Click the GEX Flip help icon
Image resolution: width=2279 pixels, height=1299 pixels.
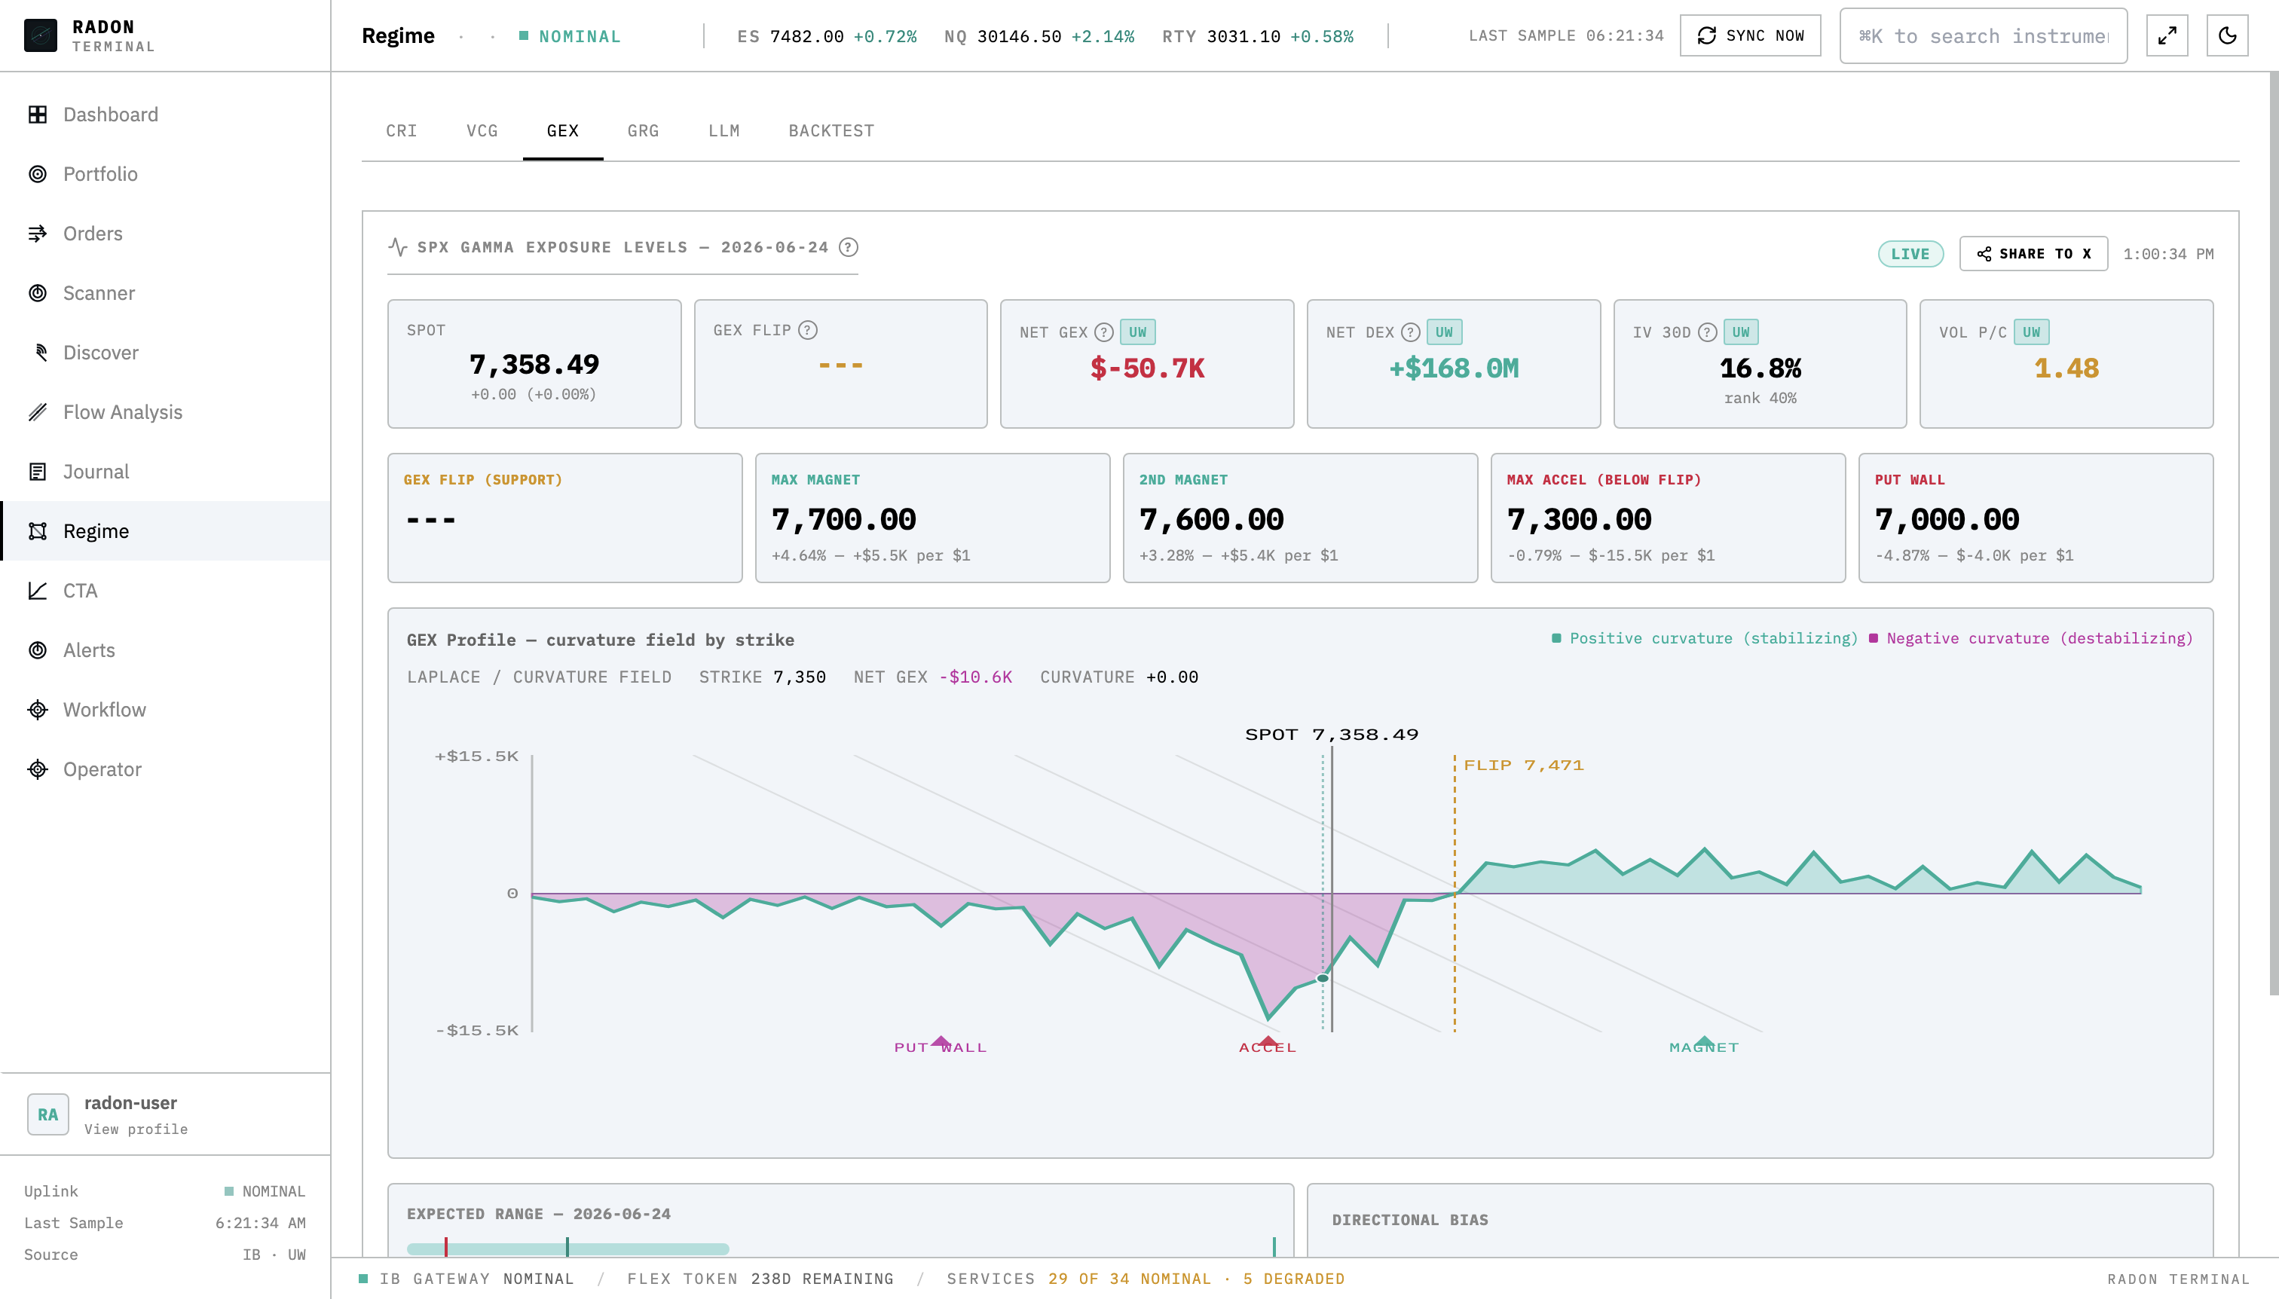[x=808, y=330]
